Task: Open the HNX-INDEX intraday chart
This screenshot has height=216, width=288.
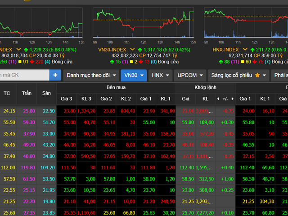Action: 245,22
